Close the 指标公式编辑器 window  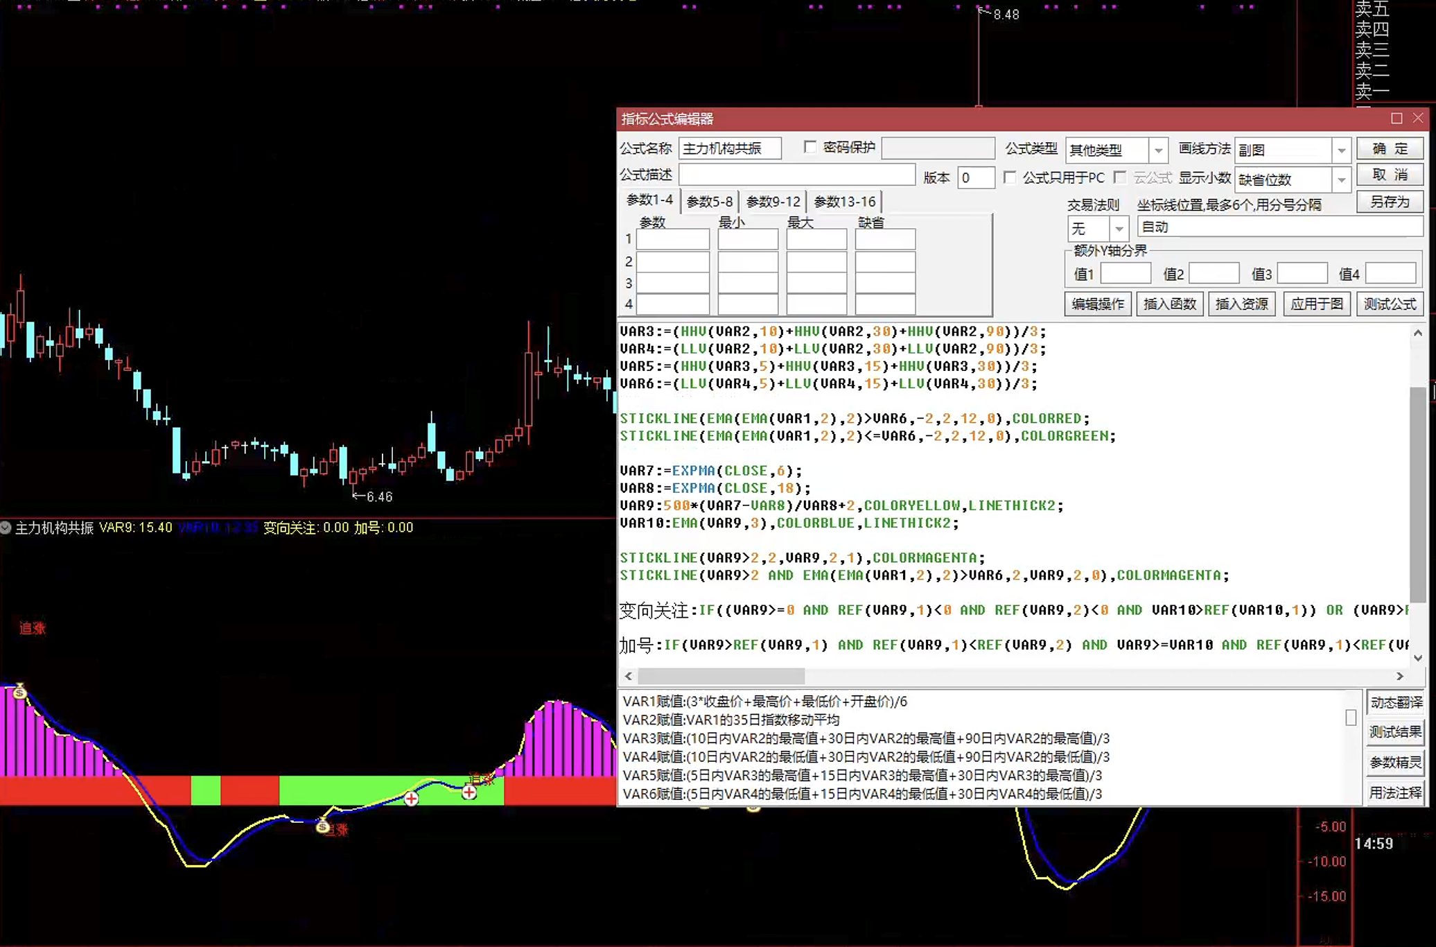pos(1418,119)
